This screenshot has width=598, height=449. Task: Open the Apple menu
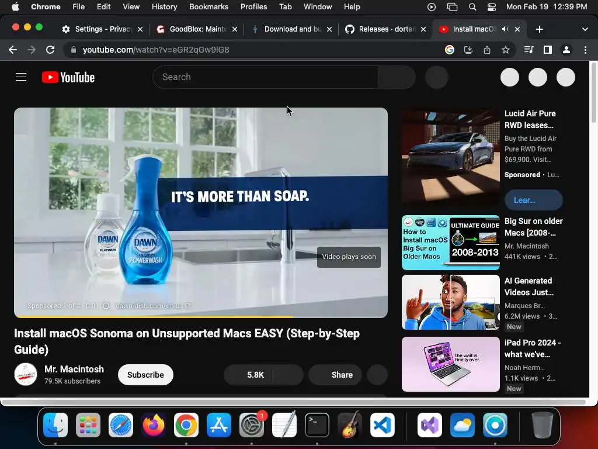click(15, 7)
